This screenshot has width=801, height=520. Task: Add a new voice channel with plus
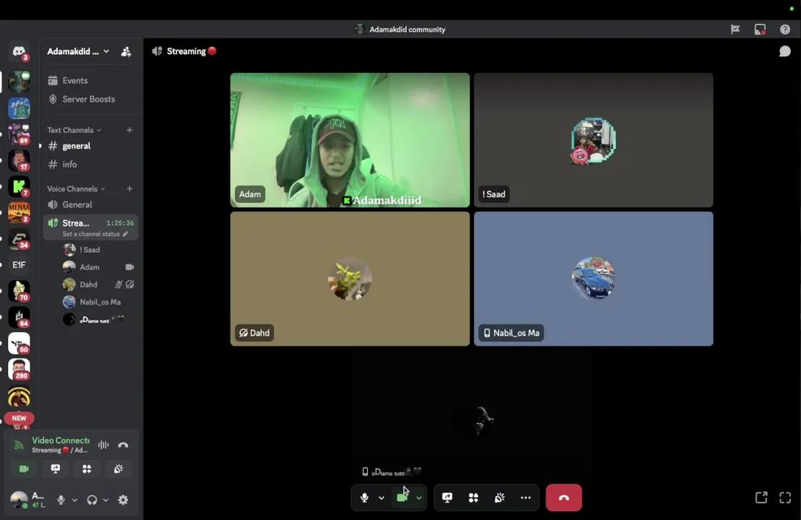point(129,188)
